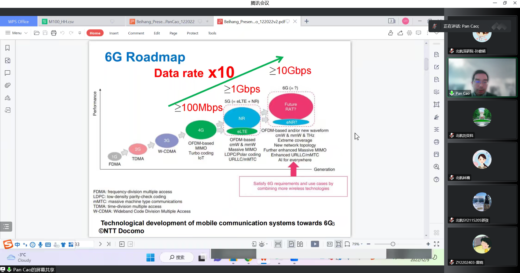520x273 pixels.
Task: Click the highlighter pen tool in right sidebar
Action: click(x=436, y=117)
